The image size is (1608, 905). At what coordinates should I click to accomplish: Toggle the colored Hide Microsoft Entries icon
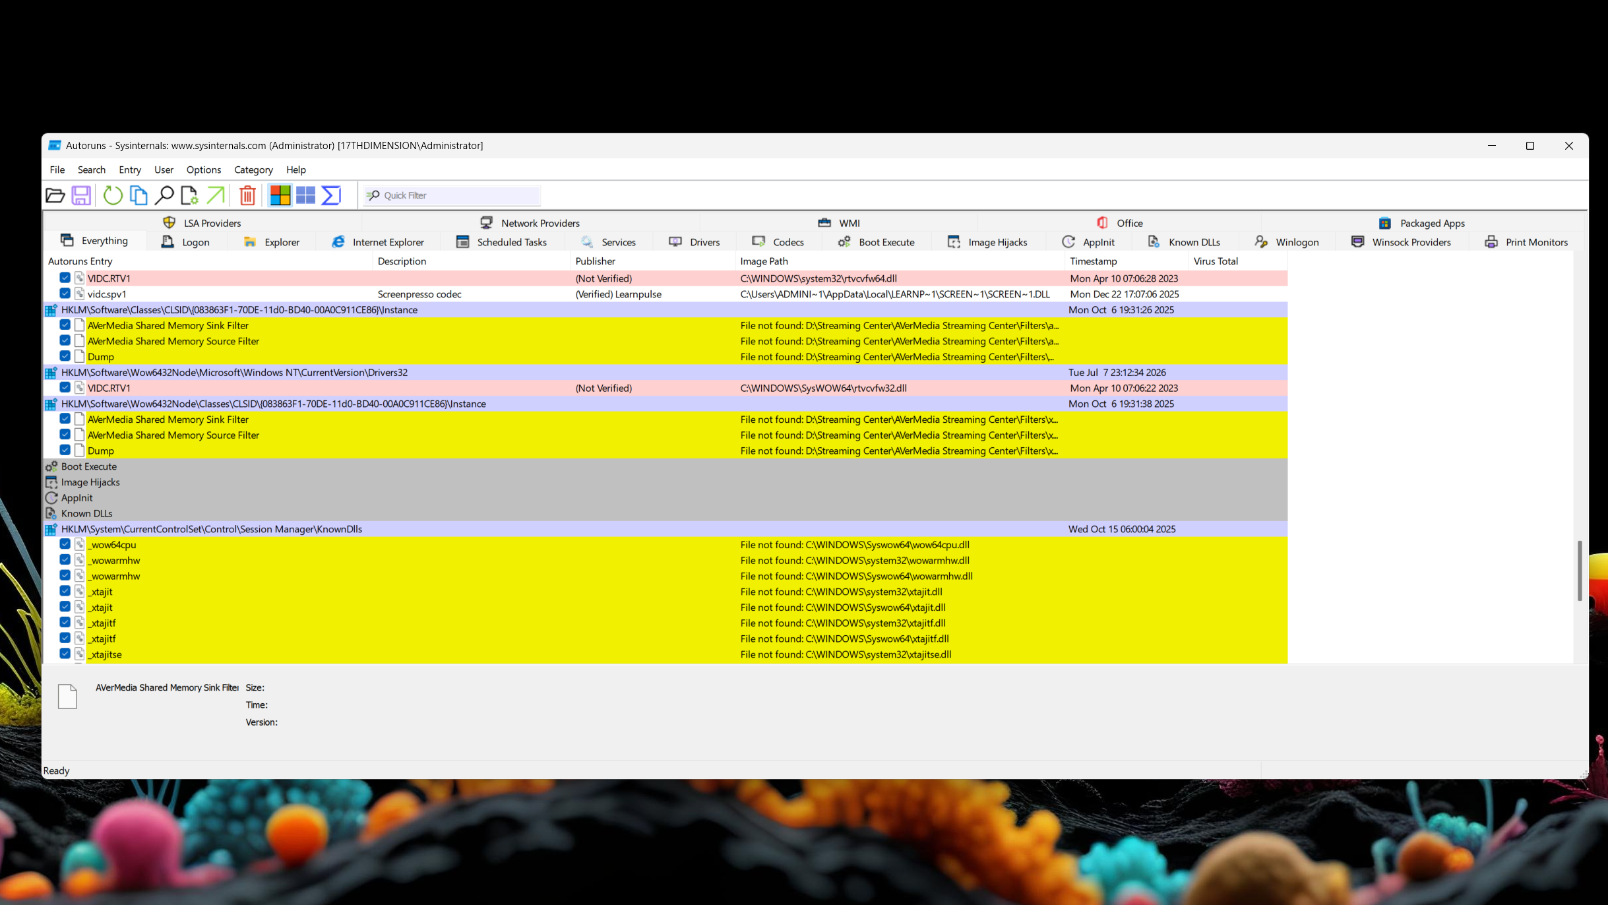(x=280, y=195)
